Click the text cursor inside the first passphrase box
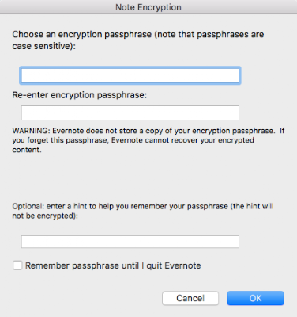The height and width of the screenshot is (317, 297). click(24, 75)
